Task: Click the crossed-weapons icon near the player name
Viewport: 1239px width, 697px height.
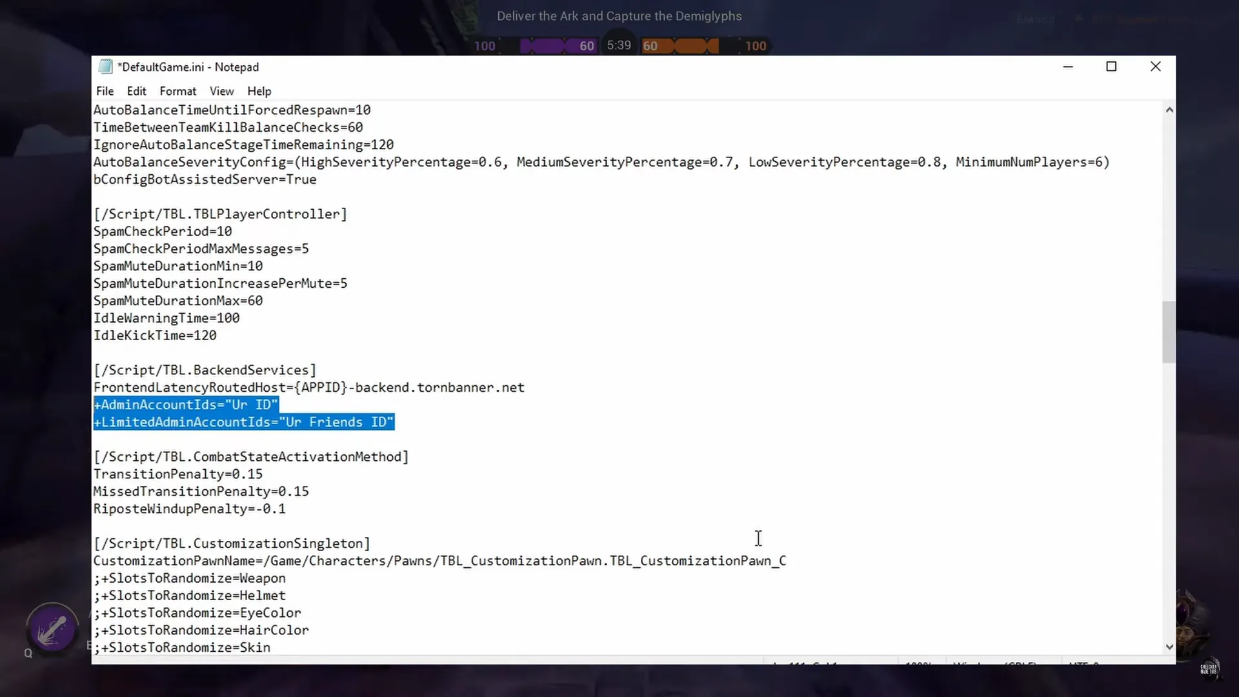Action: [x=1078, y=19]
